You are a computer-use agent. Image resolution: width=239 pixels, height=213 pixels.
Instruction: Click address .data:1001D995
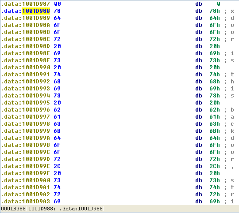(x=26, y=103)
